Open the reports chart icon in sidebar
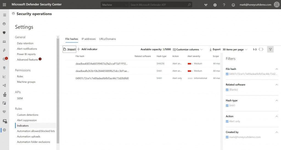Screen dimensions: 281x150 4,77
